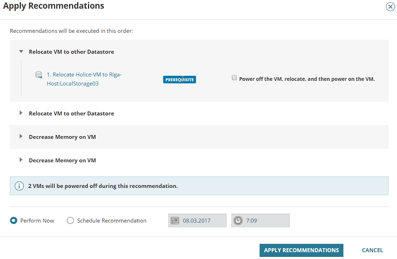Screen dimensions: 397x259
Task: Expand the second Decrease Memory section
Action: [21, 160]
